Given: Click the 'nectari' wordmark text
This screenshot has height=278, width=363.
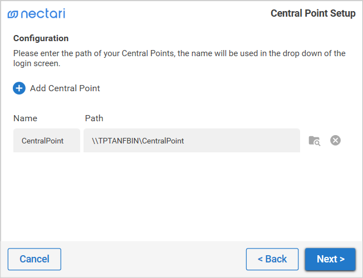Looking at the screenshot, I should point(43,13).
